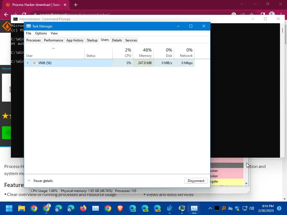Open the Windows Start menu
Viewport: 287px width, 215px height.
[9, 208]
